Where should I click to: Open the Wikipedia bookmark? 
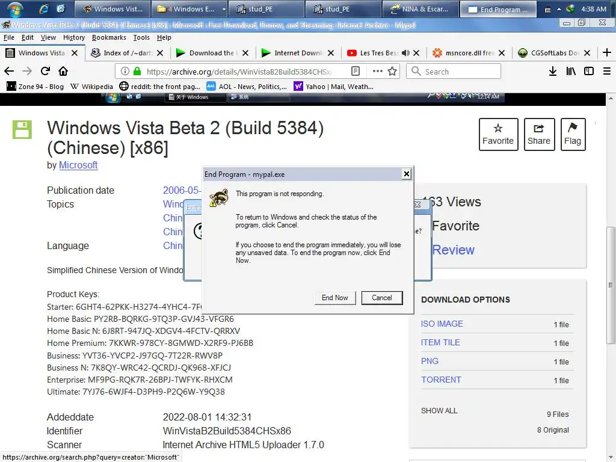click(x=91, y=87)
